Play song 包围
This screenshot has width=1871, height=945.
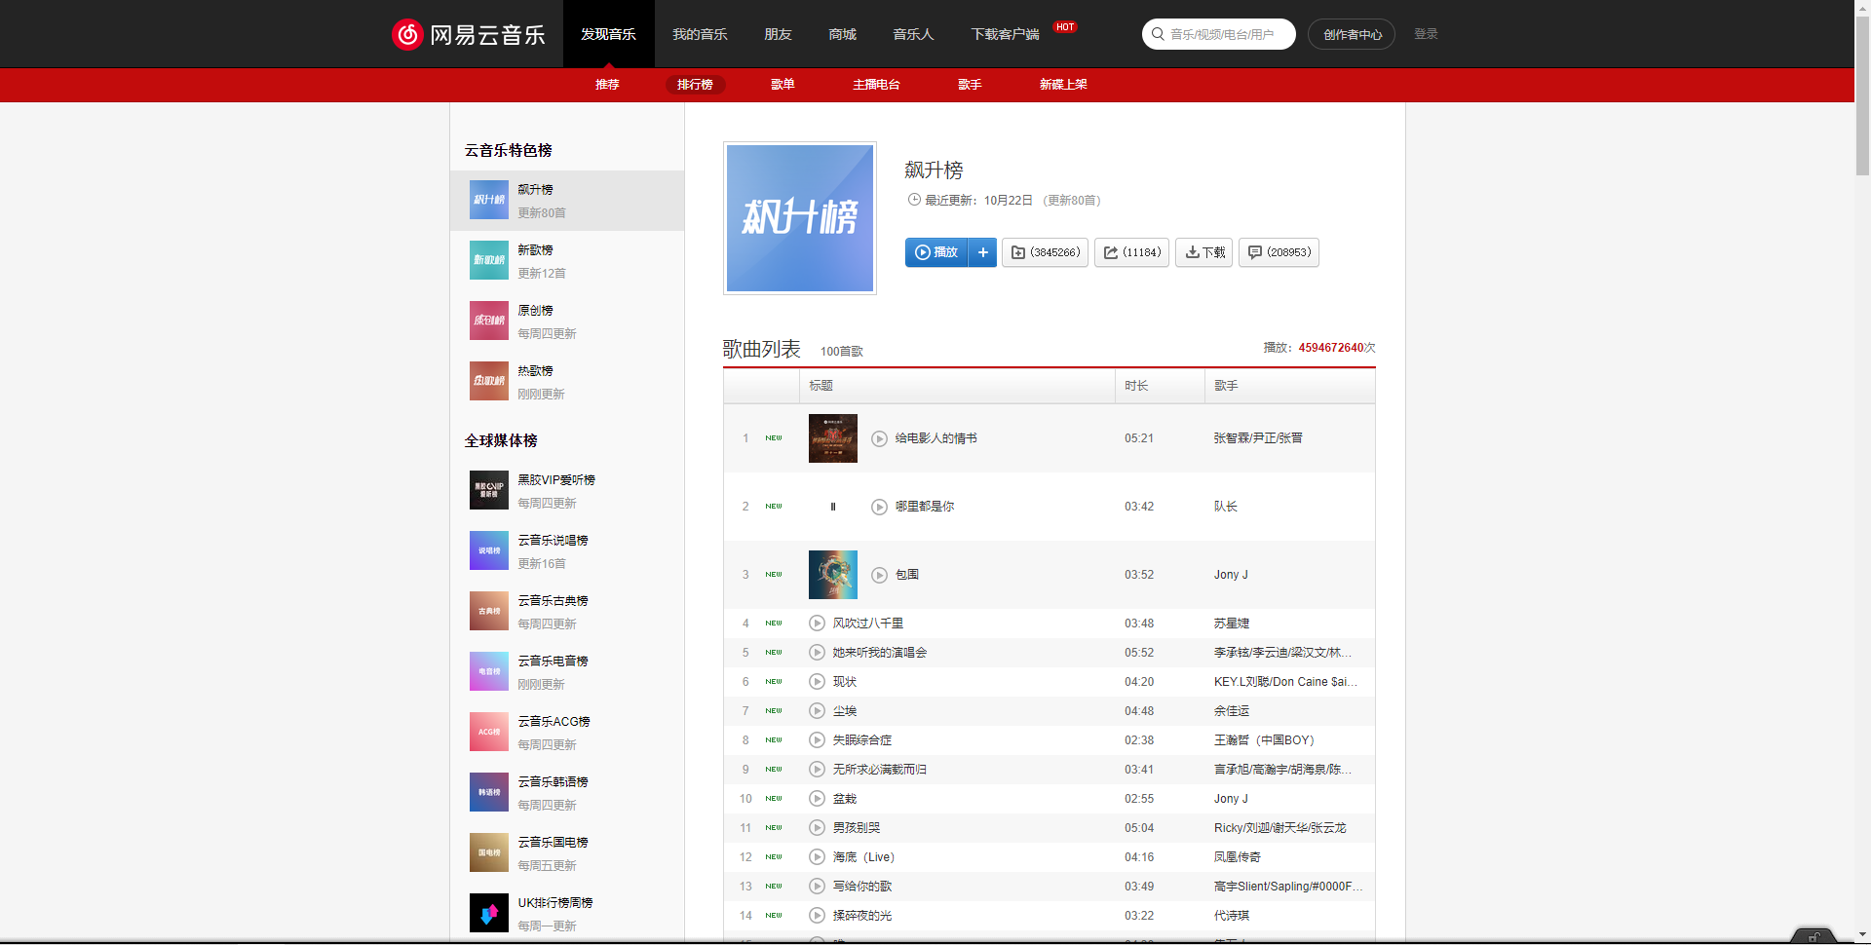(x=879, y=575)
